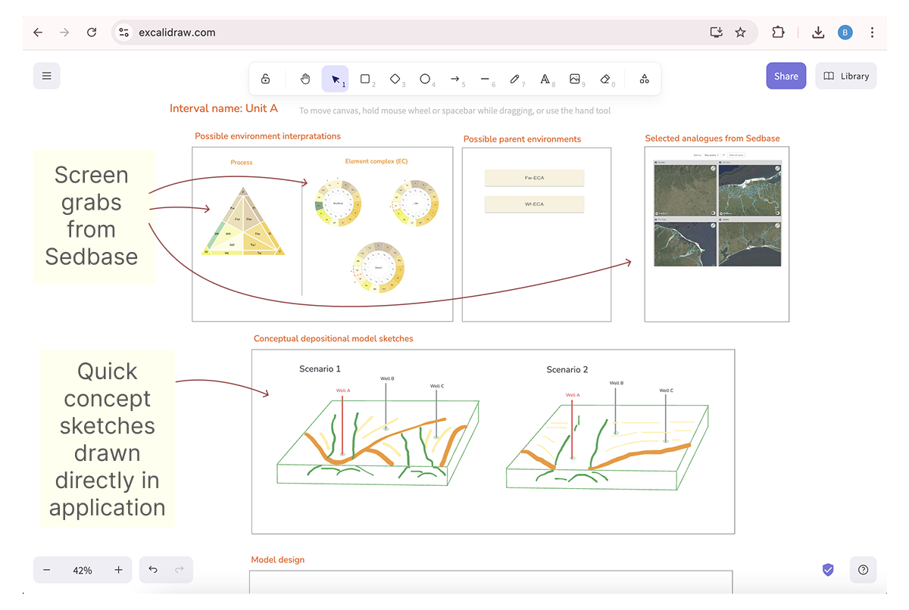Click the browser forward arrow

pyautogui.click(x=64, y=33)
